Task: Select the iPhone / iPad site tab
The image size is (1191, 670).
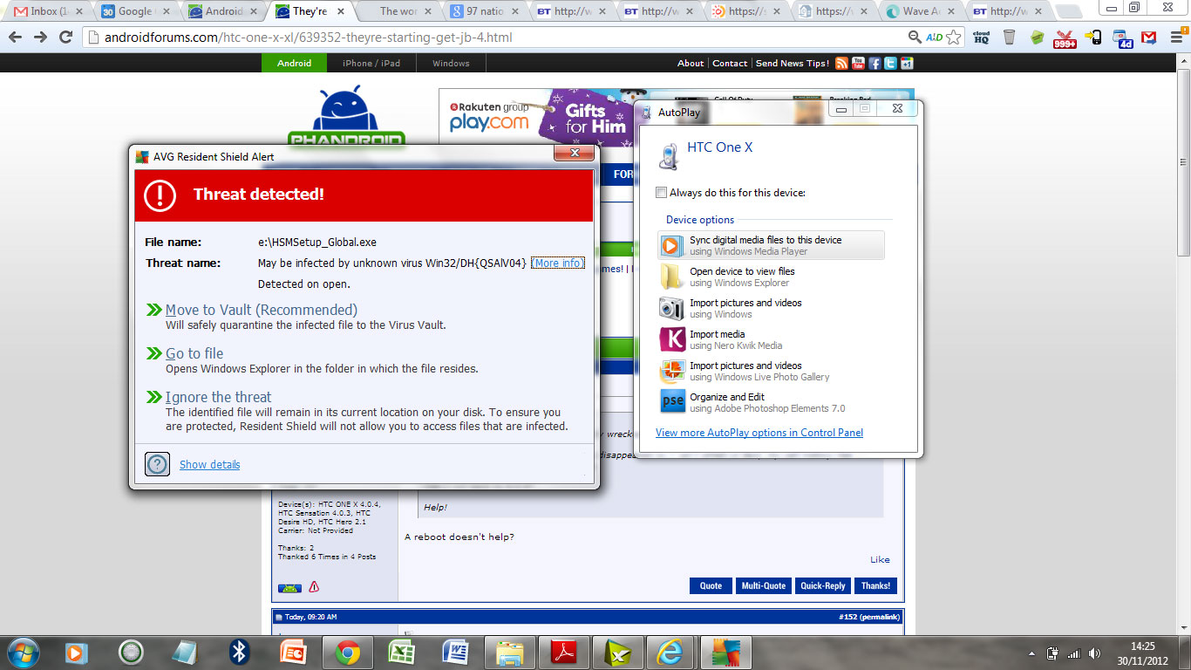Action: pos(371,63)
